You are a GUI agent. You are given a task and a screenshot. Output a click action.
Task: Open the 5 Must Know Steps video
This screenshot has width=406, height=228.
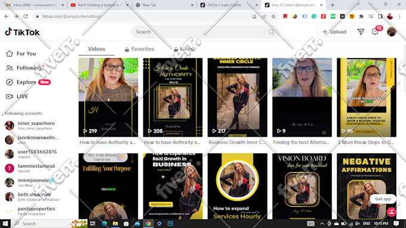(x=367, y=97)
